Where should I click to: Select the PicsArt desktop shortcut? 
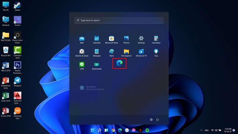click(18, 21)
